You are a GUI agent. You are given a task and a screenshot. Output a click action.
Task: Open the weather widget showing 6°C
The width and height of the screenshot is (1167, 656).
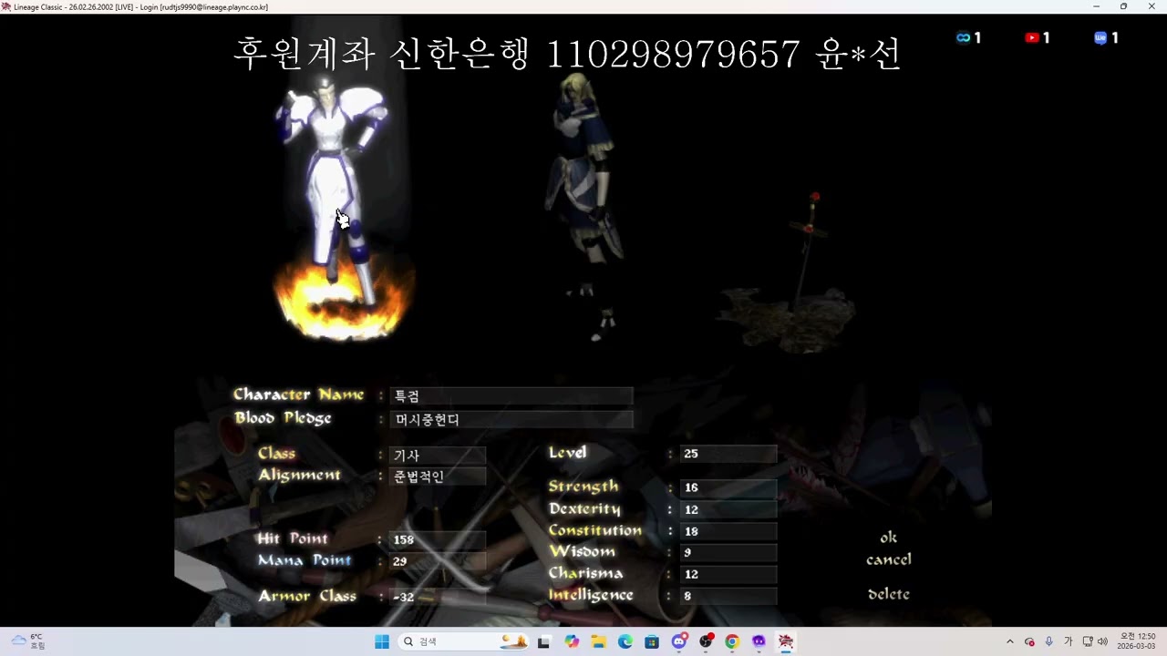pyautogui.click(x=27, y=641)
